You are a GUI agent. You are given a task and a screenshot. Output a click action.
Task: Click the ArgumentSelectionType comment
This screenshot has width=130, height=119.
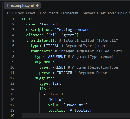pyautogui.click(x=93, y=67)
